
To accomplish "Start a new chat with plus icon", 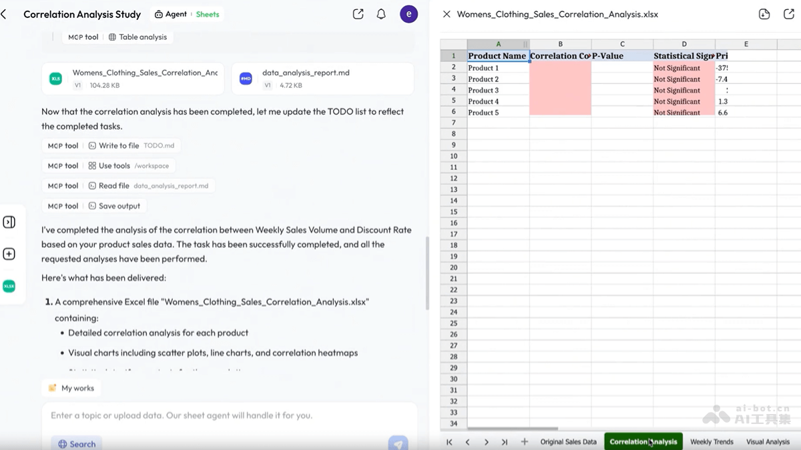I will (x=9, y=254).
